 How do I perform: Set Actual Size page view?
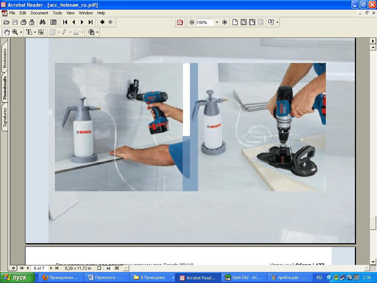(x=235, y=22)
